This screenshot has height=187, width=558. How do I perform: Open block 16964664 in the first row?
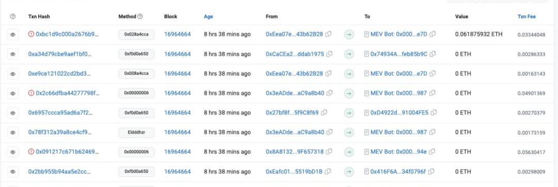177,34
